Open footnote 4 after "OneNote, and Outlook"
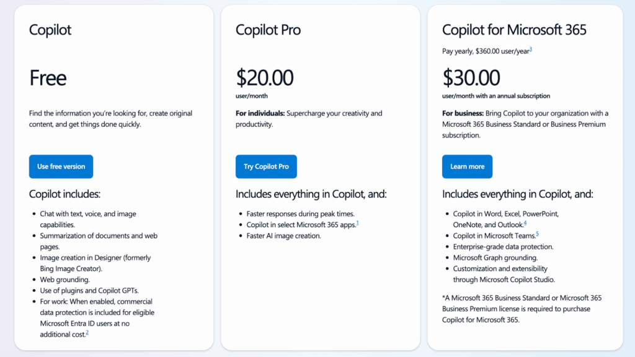Image resolution: width=635 pixels, height=357 pixels. (x=525, y=223)
